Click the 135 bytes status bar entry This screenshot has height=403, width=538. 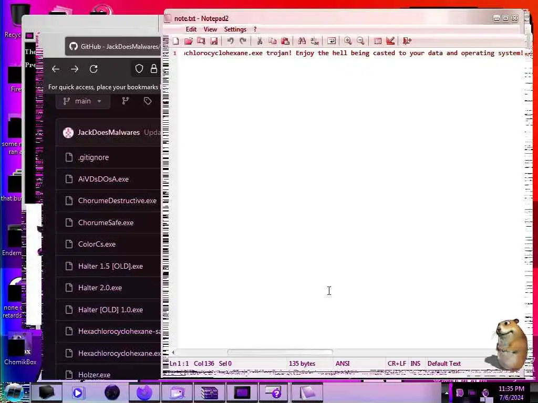coord(302,364)
